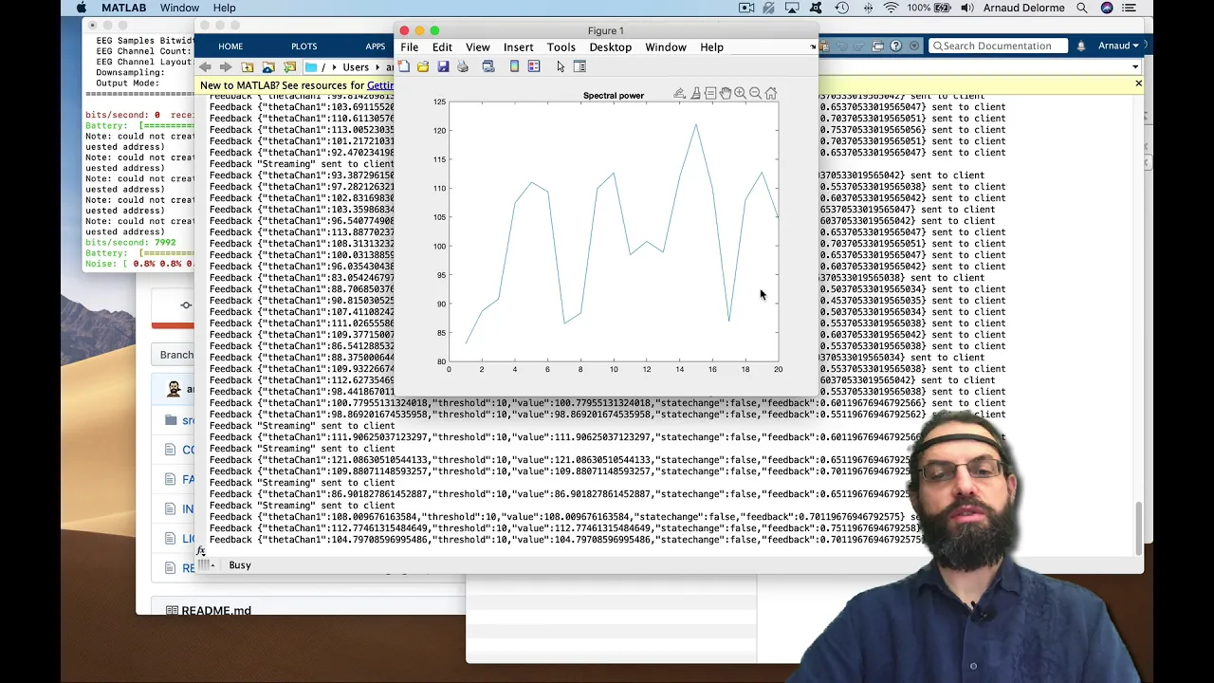Click MATLAB Undo arrow icon
Image resolution: width=1214 pixels, height=683 pixels.
click(x=841, y=46)
